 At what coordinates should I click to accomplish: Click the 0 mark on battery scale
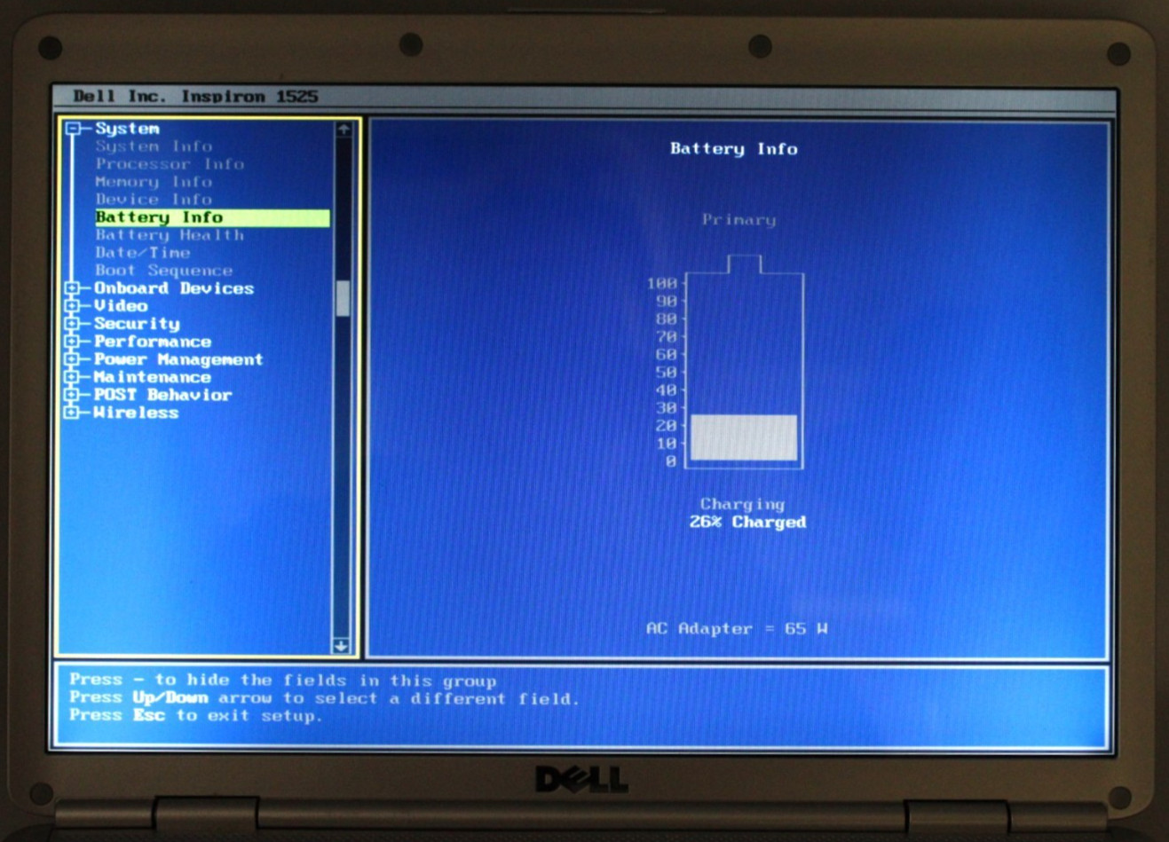point(671,461)
